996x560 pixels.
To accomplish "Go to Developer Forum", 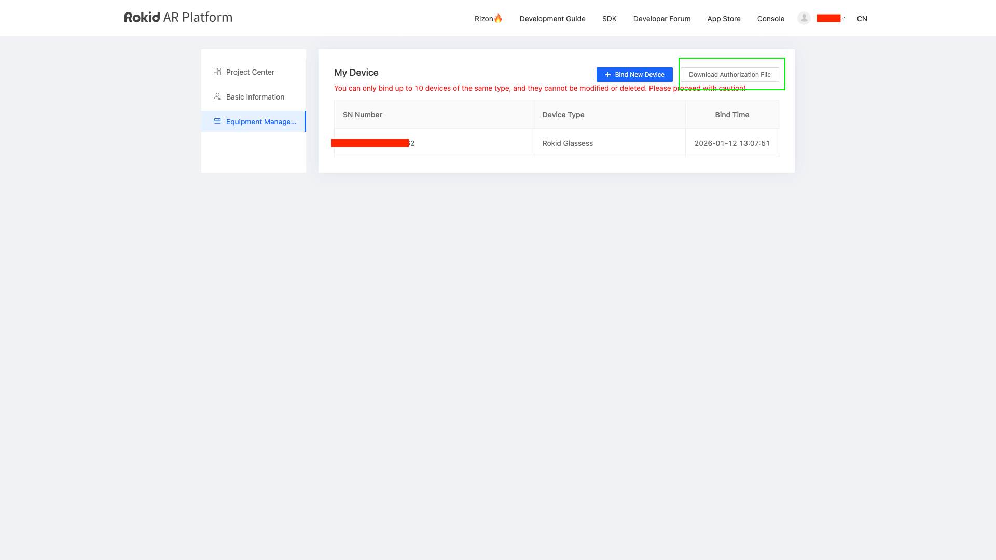I will 661,19.
